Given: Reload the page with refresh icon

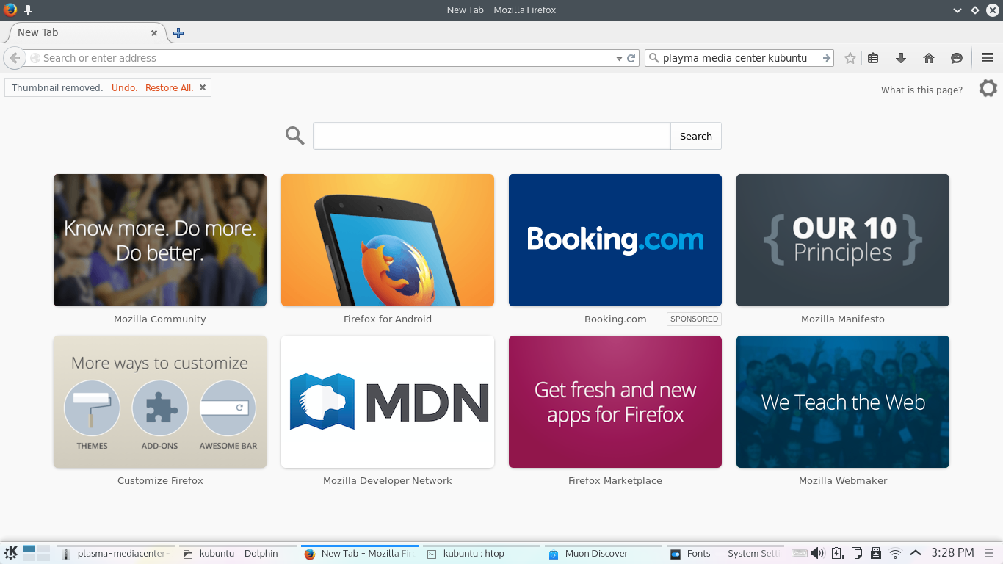Looking at the screenshot, I should 631,58.
